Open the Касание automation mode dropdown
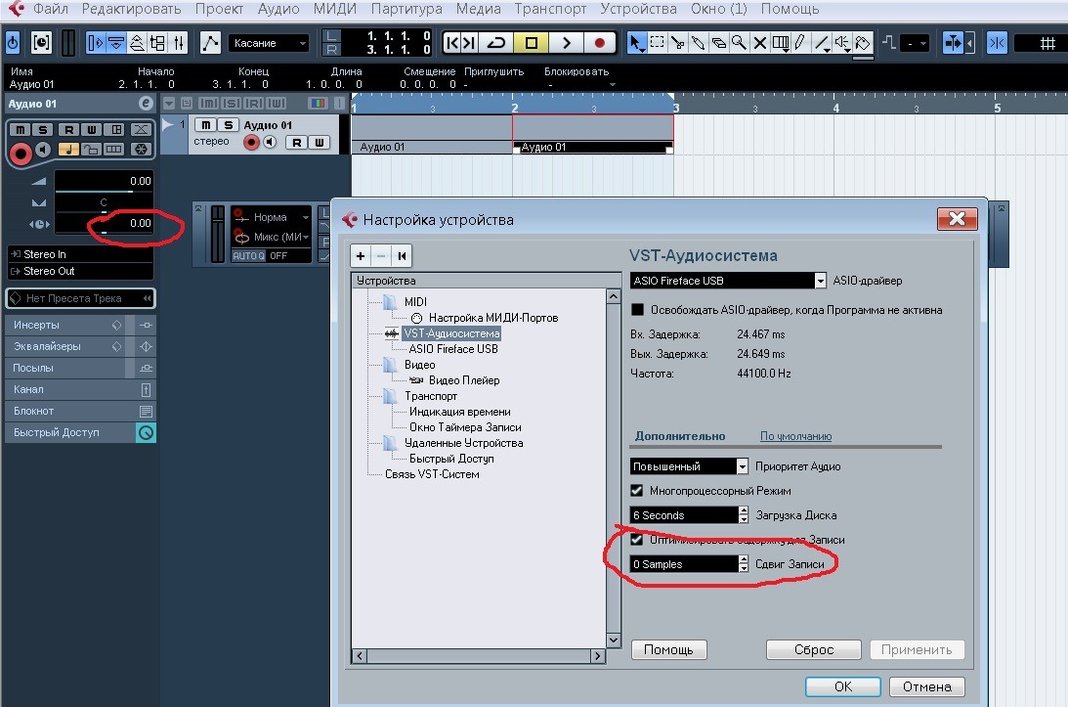 pos(269,43)
